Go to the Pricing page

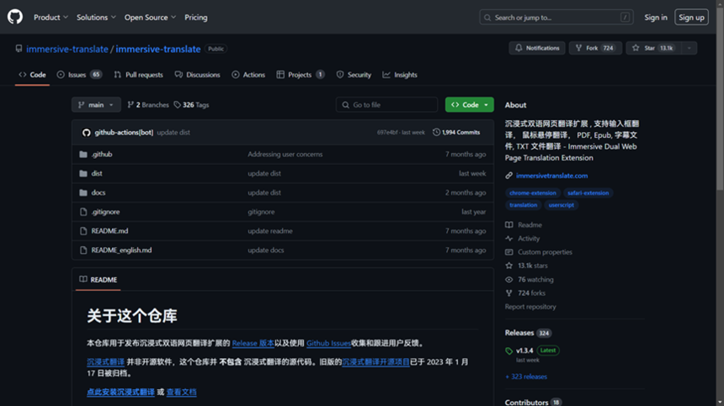(196, 18)
